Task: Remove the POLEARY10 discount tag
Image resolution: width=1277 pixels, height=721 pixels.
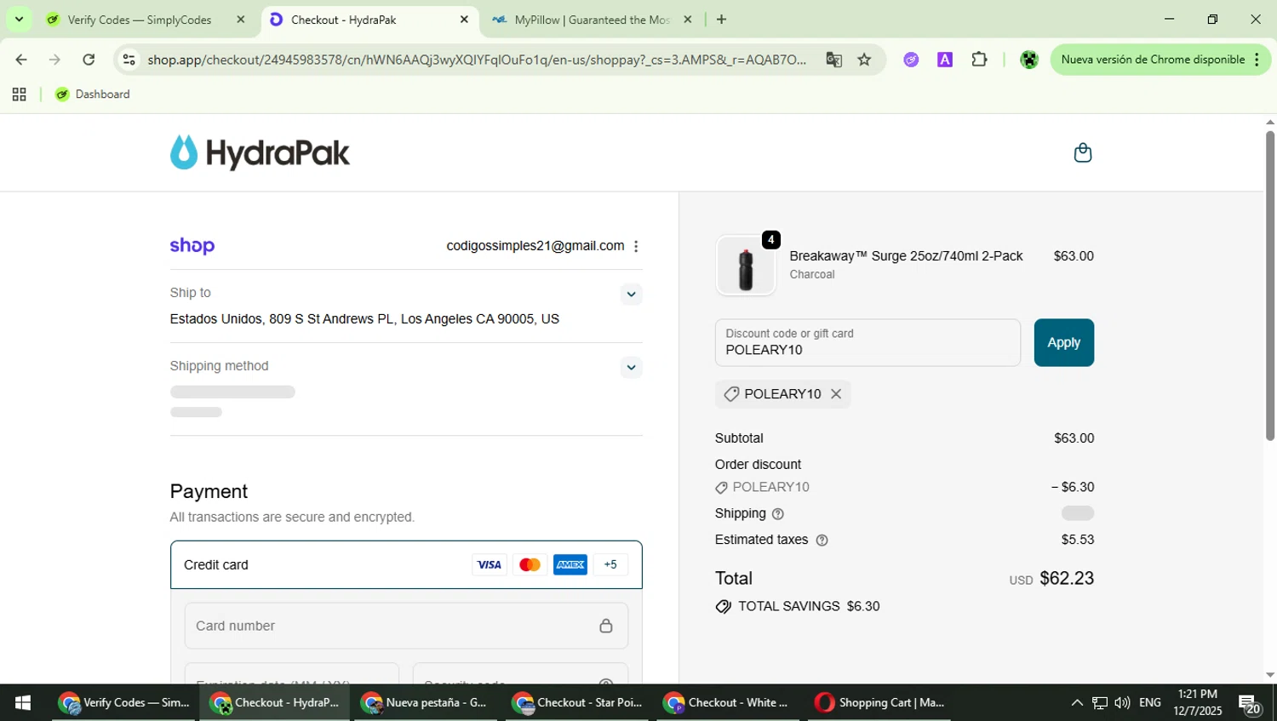Action: coord(836,394)
